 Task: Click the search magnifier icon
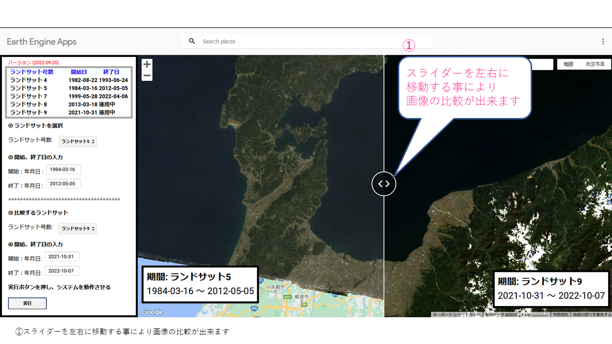pos(192,42)
